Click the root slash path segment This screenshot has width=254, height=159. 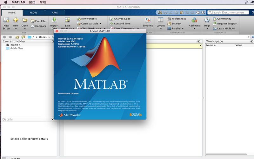[33, 37]
